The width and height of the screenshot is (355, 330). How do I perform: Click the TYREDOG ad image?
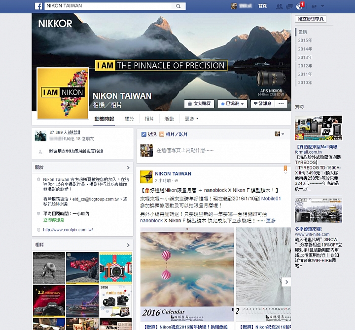click(319, 128)
